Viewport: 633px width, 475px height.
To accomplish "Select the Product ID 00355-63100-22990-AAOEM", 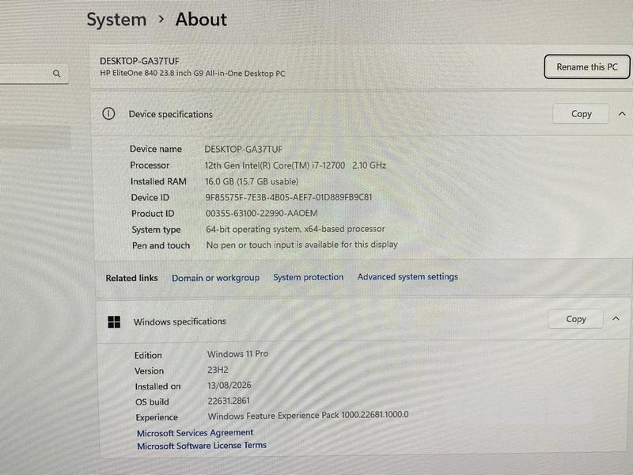I will click(x=262, y=213).
